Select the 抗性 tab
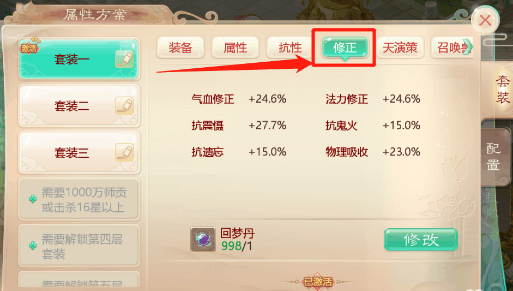513x291 pixels. coord(289,48)
